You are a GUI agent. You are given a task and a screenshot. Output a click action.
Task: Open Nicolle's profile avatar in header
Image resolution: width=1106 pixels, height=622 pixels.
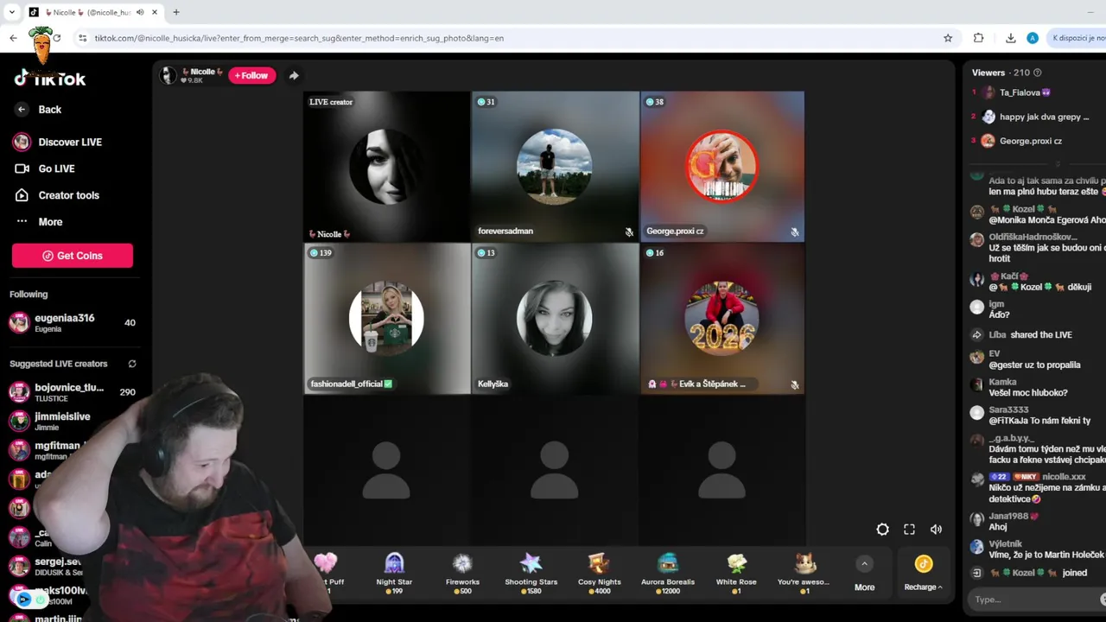(x=168, y=75)
